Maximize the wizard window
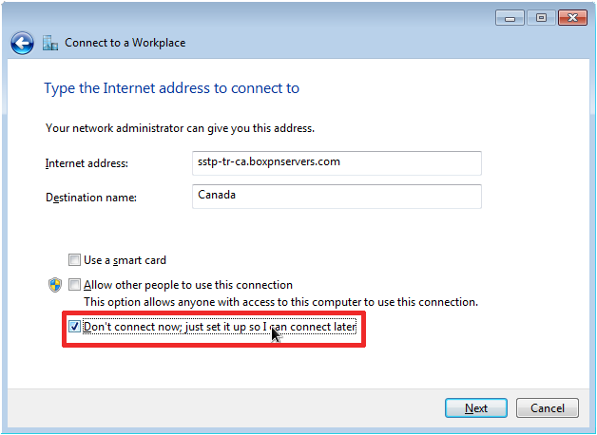Viewport: 597px width, 435px height. point(541,18)
